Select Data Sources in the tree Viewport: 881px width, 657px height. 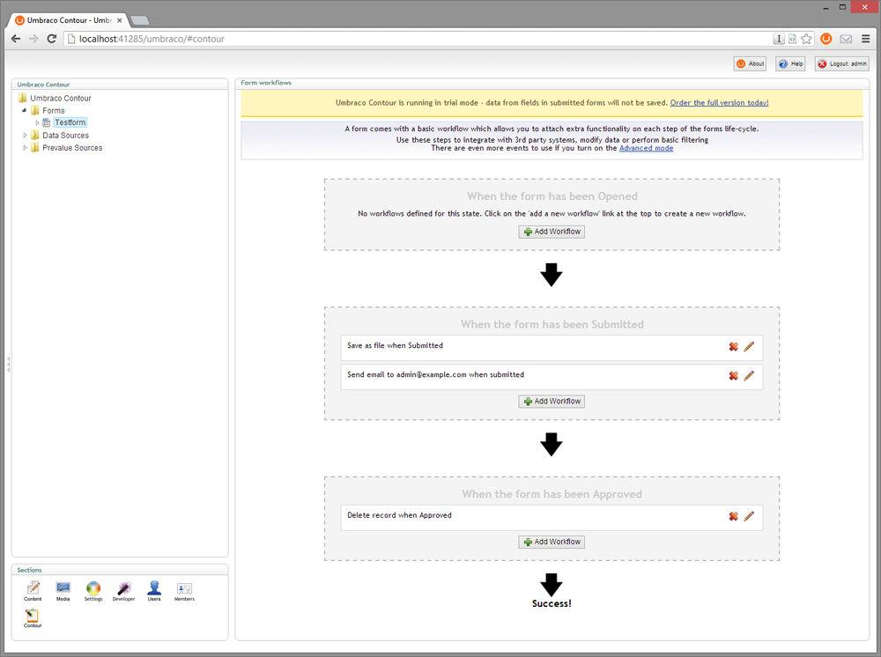point(66,136)
